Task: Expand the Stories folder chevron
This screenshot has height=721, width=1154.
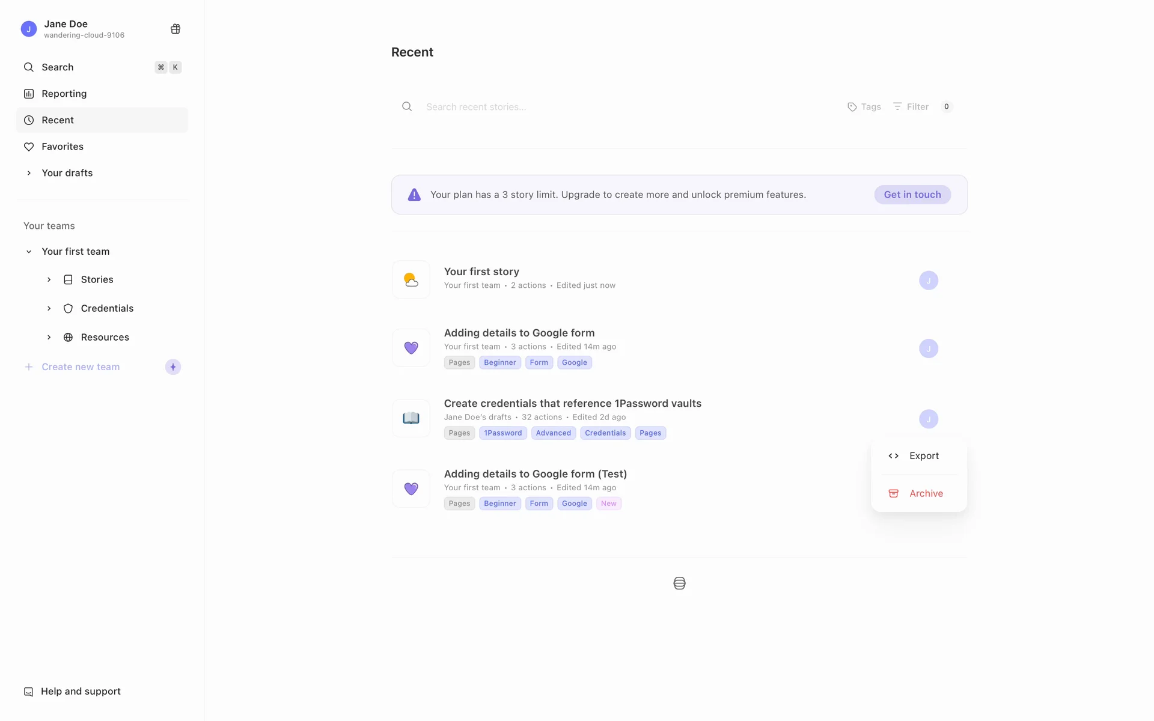Action: 49,279
